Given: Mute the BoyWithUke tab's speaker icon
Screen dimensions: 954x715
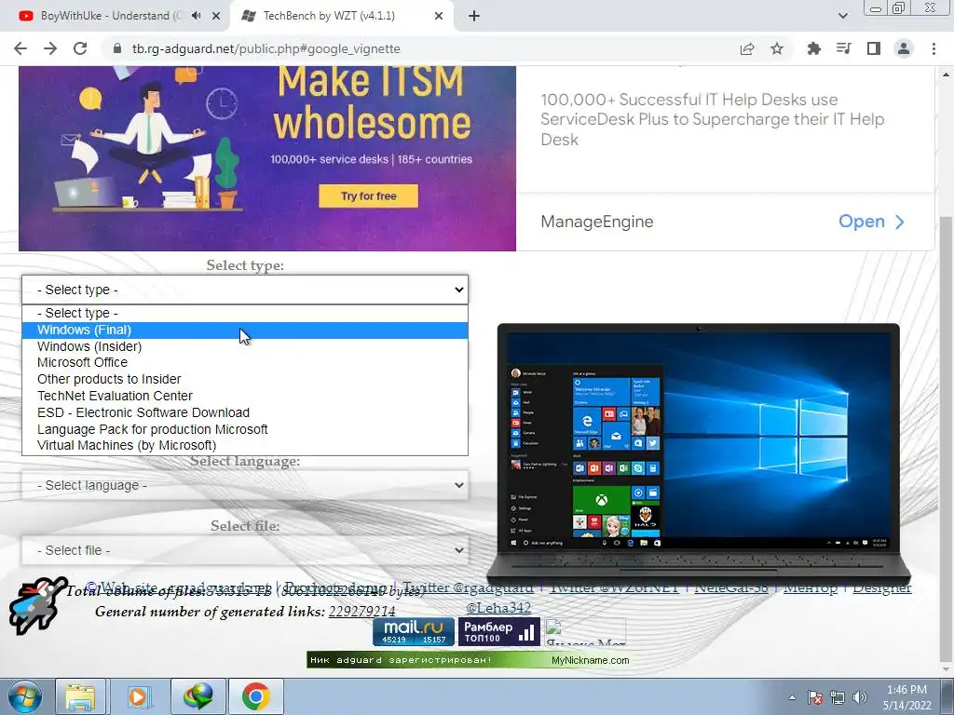Looking at the screenshot, I should [196, 16].
